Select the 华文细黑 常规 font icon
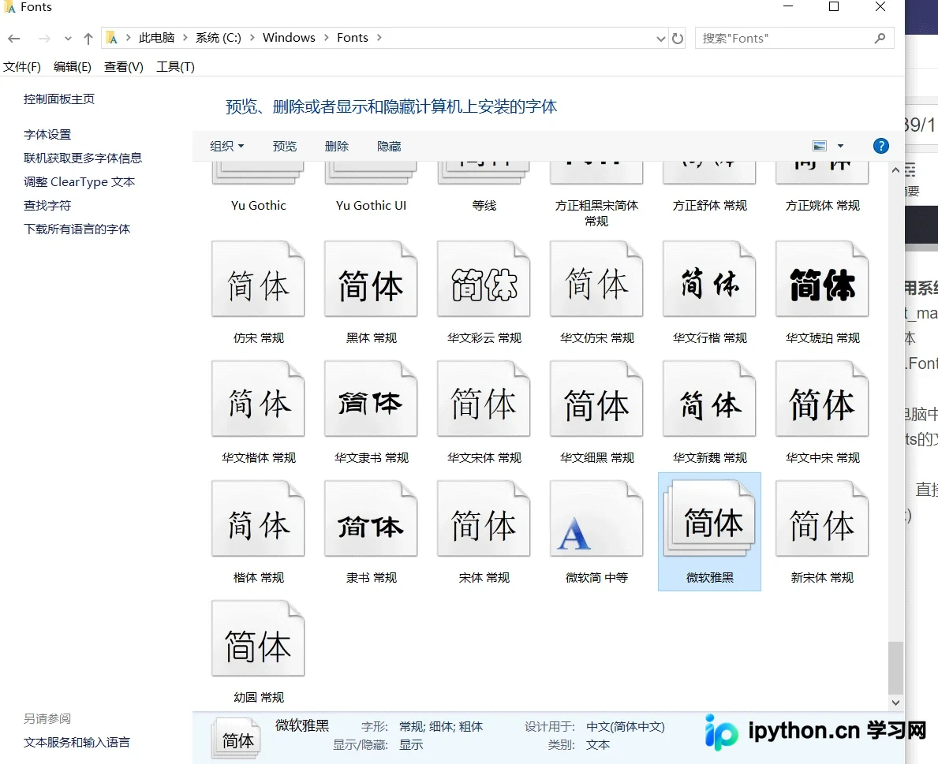The height and width of the screenshot is (764, 938). (596, 398)
